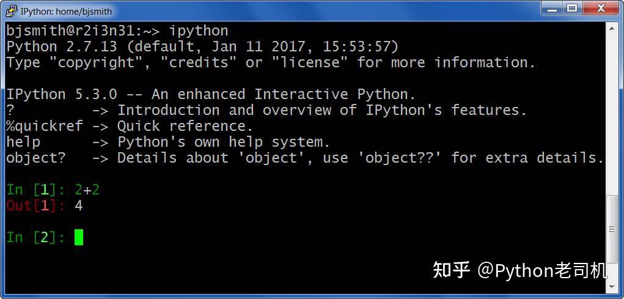Click the vertical scrollbar thumb grip

(612, 230)
